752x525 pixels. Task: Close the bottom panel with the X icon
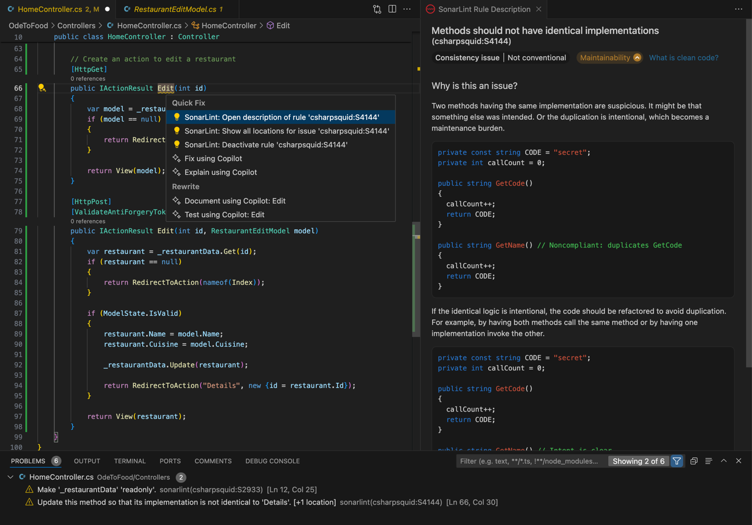point(738,461)
